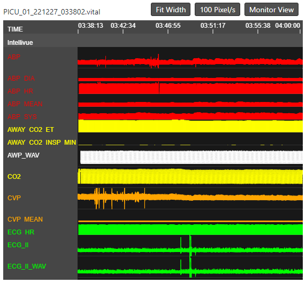Select the ABP_SYS track label
The image size is (306, 283).
pos(22,116)
